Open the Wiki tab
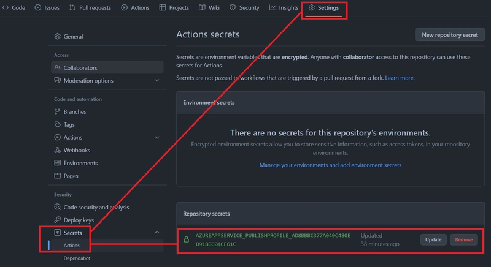This screenshot has height=267, width=491. (x=209, y=7)
